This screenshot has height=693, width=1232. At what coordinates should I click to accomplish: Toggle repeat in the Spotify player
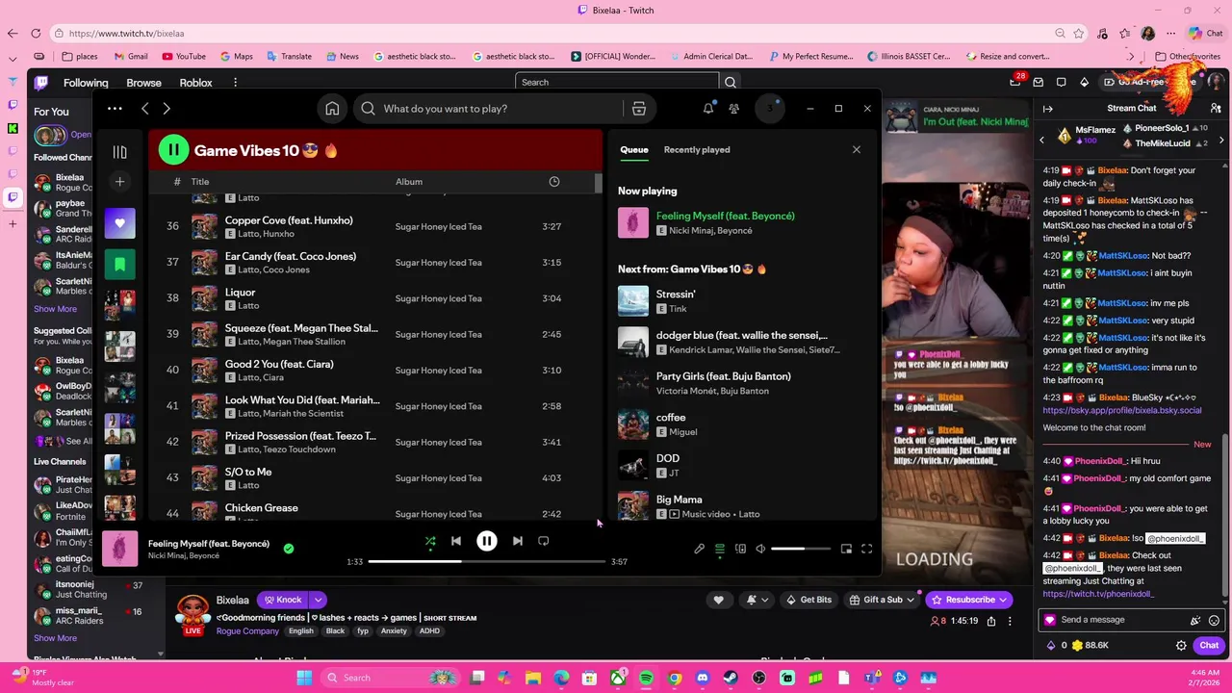544,541
